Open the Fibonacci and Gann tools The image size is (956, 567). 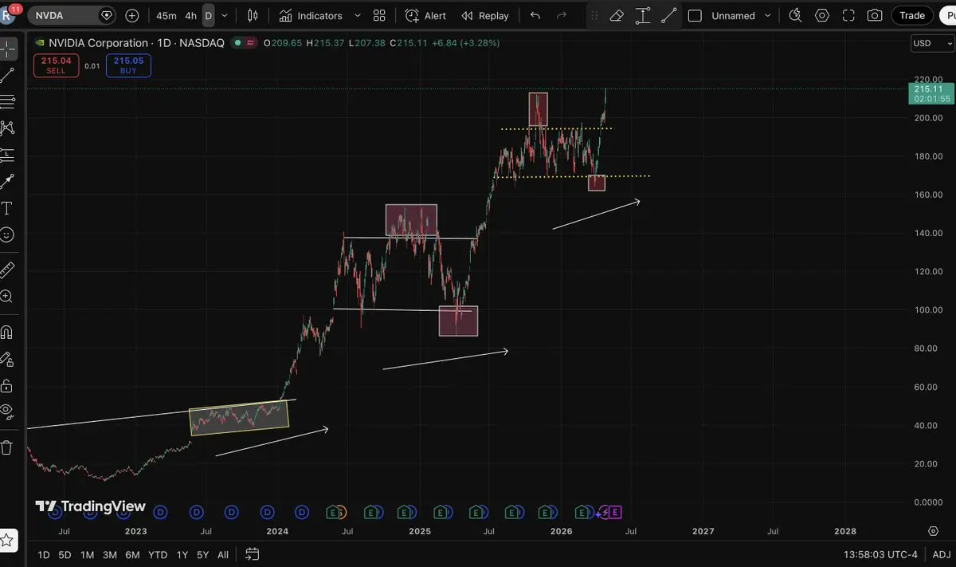pyautogui.click(x=7, y=101)
